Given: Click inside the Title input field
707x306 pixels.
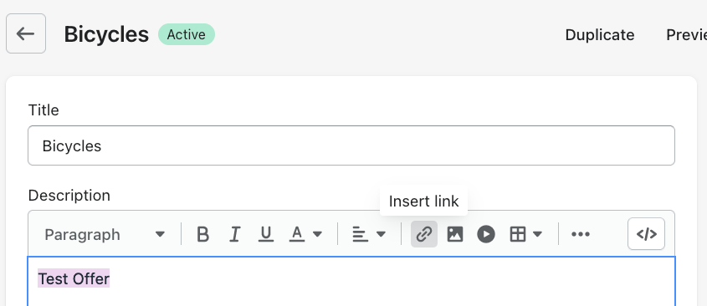Looking at the screenshot, I should click(x=351, y=145).
